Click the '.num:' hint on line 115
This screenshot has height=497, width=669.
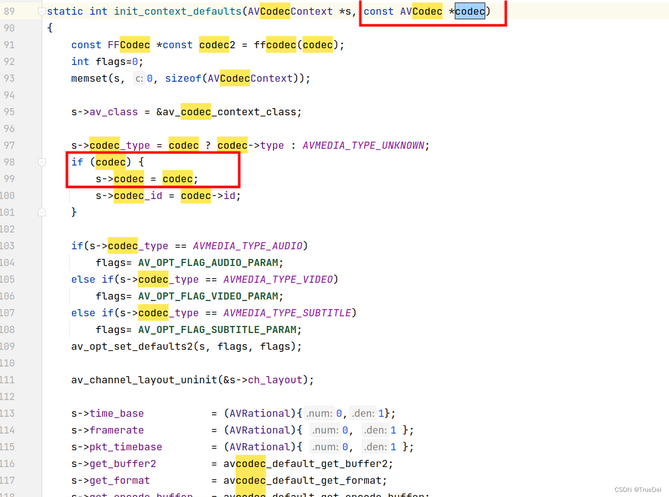coord(325,447)
